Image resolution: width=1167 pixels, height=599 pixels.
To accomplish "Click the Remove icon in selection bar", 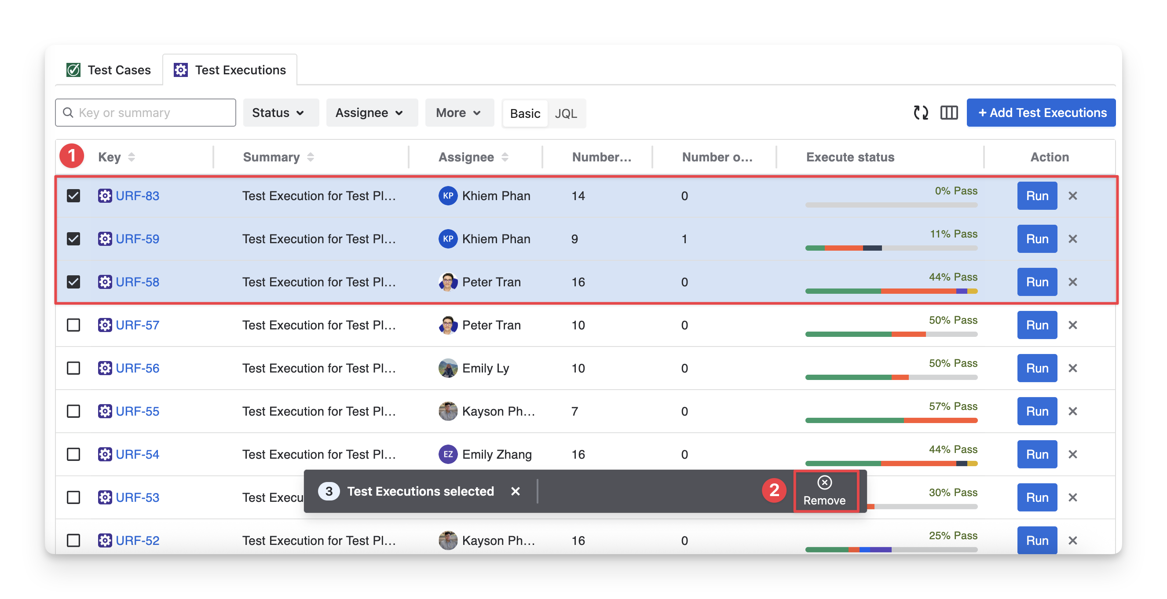I will 824,483.
